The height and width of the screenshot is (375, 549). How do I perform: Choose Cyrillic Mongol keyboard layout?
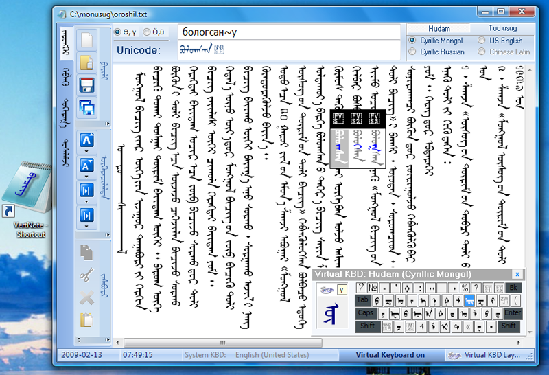(436, 41)
